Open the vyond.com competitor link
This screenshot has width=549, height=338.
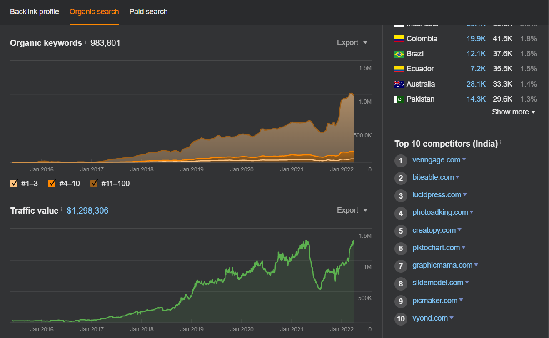tap(430, 318)
